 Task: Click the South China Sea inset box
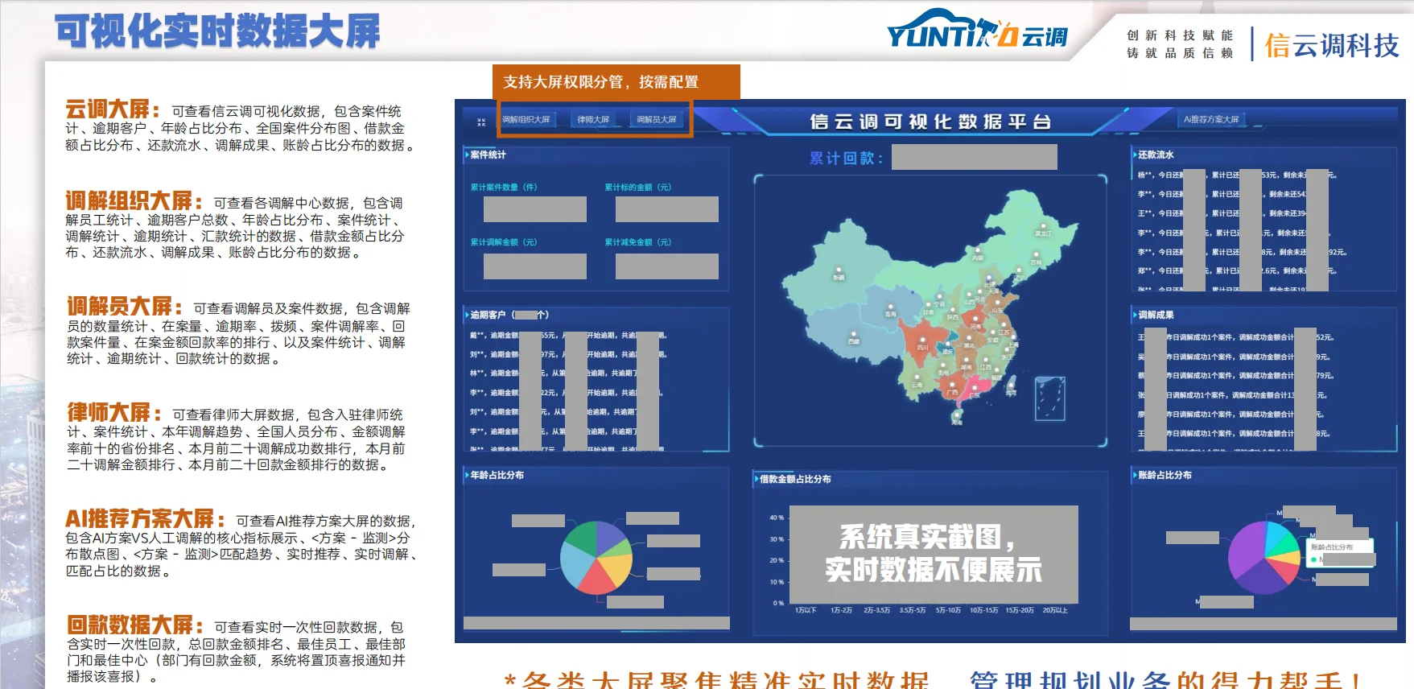coord(1049,398)
